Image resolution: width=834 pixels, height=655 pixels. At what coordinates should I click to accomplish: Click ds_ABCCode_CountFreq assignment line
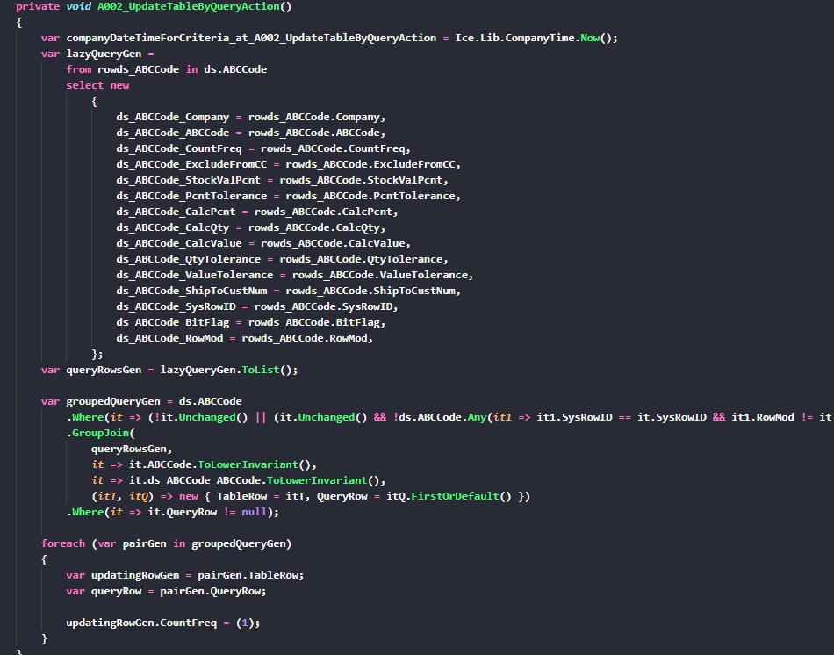click(x=263, y=148)
